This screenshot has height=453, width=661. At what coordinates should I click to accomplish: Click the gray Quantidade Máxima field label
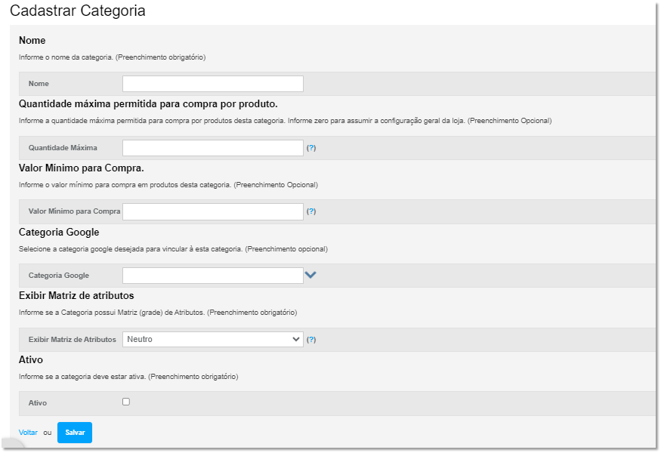[x=63, y=148]
